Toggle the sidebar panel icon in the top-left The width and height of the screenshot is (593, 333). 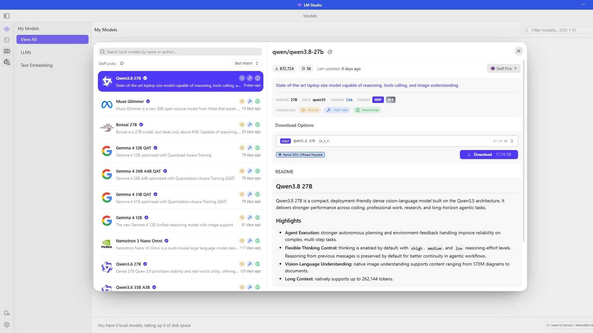click(6, 16)
